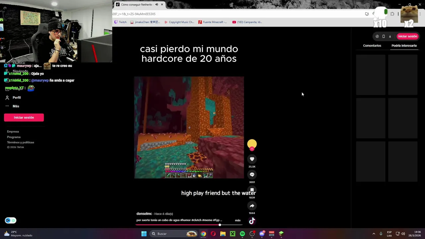Show hidden system tray icons

tap(374, 234)
